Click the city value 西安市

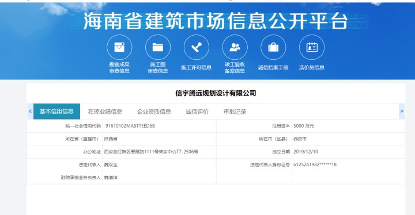click(300, 139)
